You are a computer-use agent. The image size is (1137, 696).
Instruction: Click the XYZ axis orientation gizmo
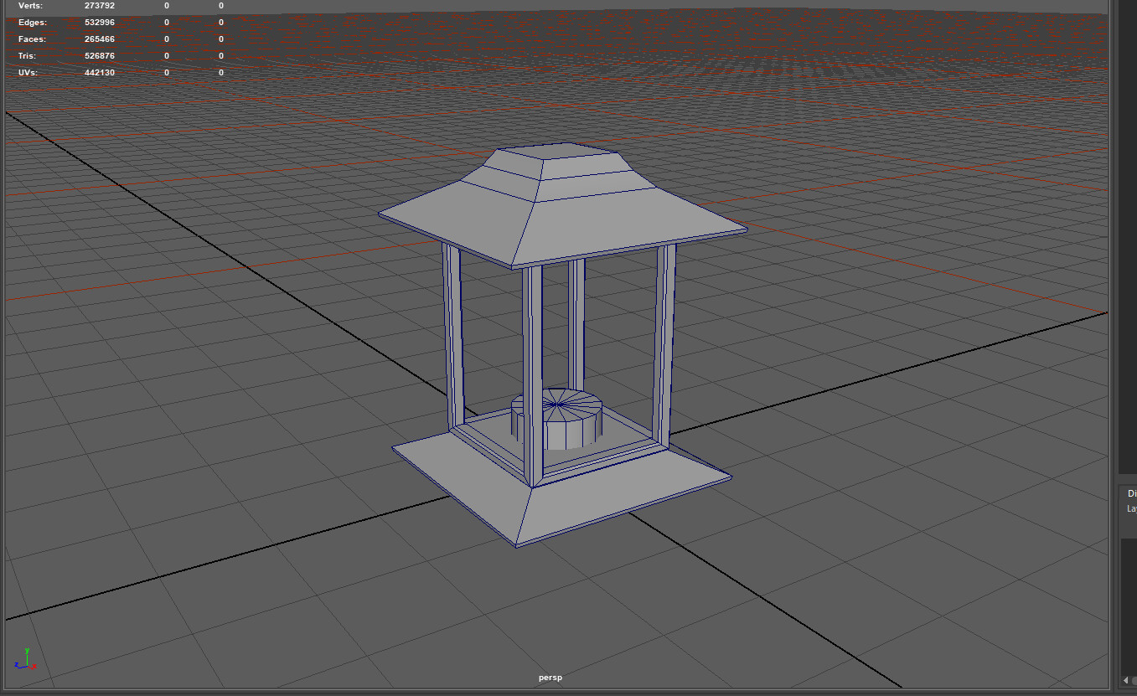point(25,659)
